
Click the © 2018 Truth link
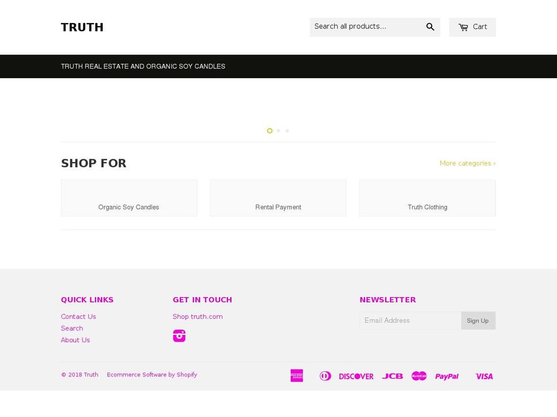[79, 375]
